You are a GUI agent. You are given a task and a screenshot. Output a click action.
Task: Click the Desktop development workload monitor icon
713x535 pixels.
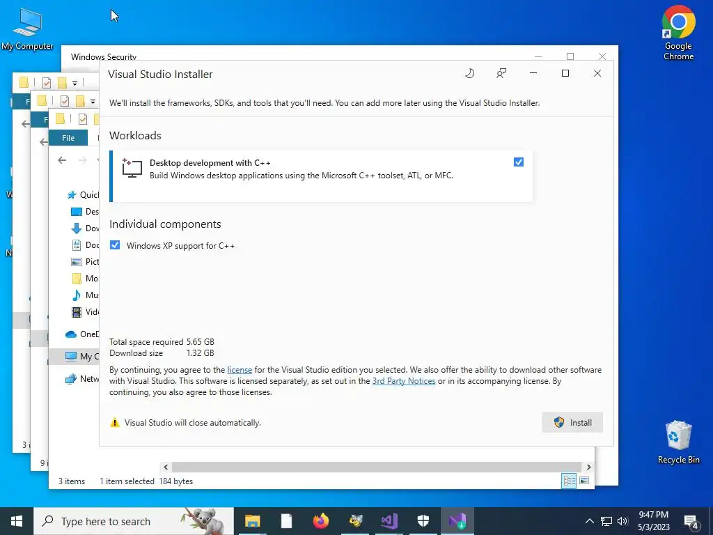click(x=132, y=168)
